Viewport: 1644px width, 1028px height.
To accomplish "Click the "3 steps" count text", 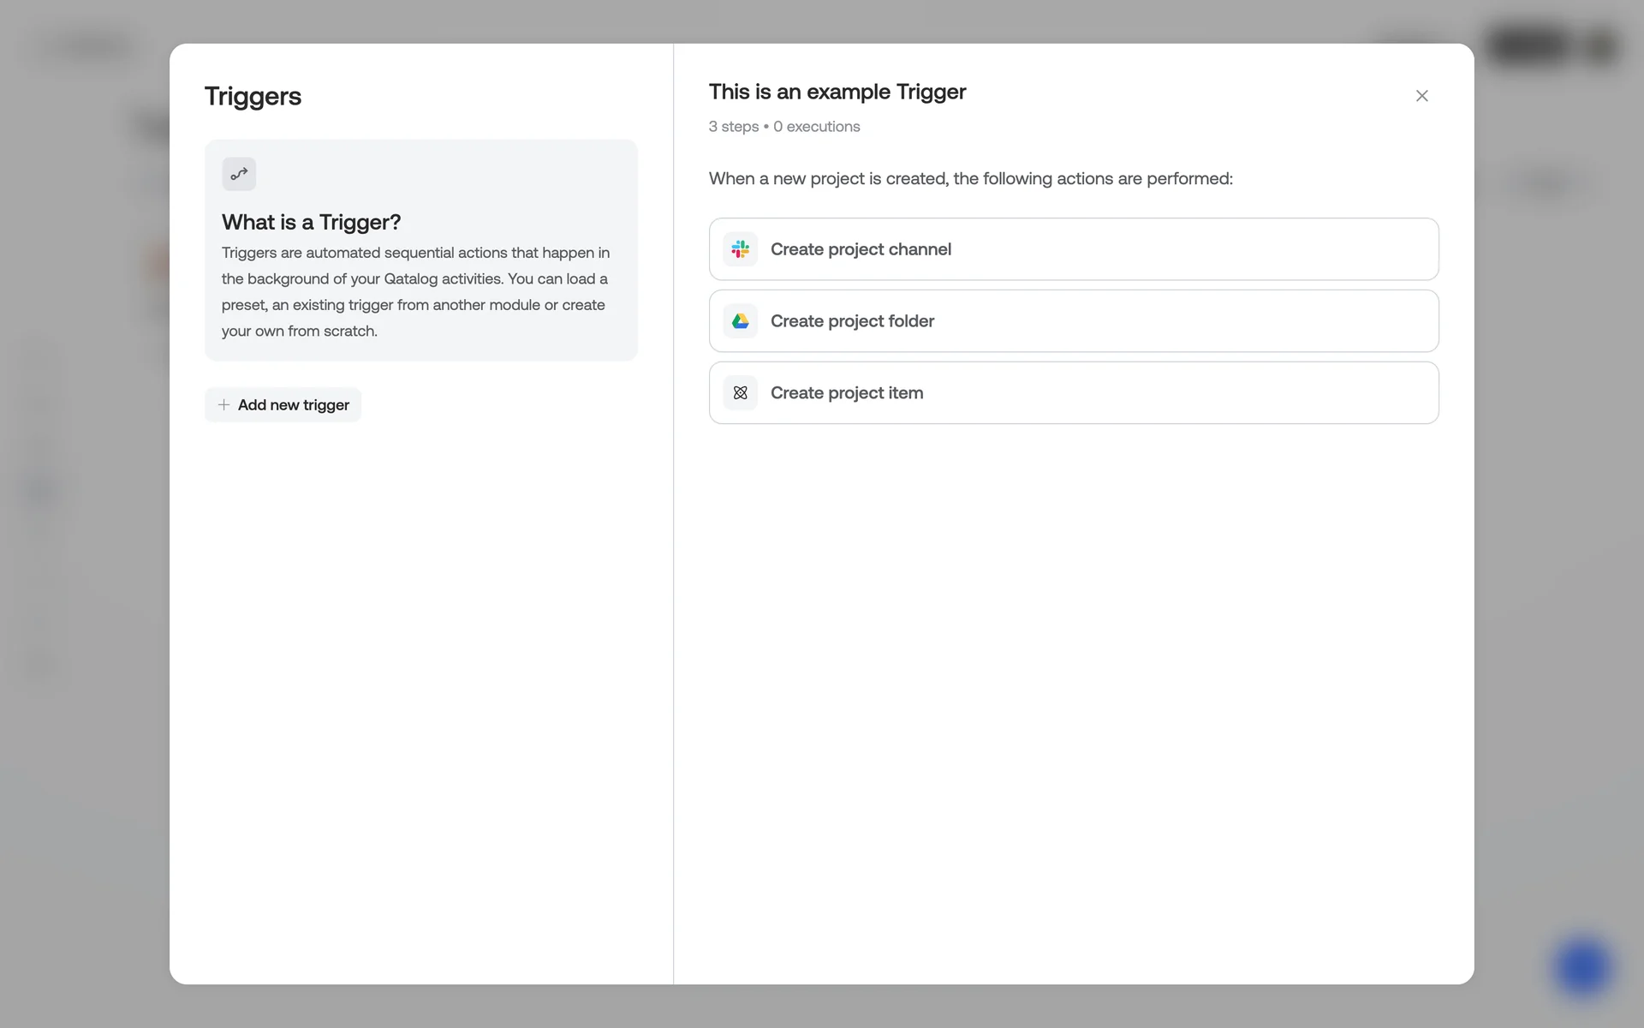I will [x=733, y=127].
